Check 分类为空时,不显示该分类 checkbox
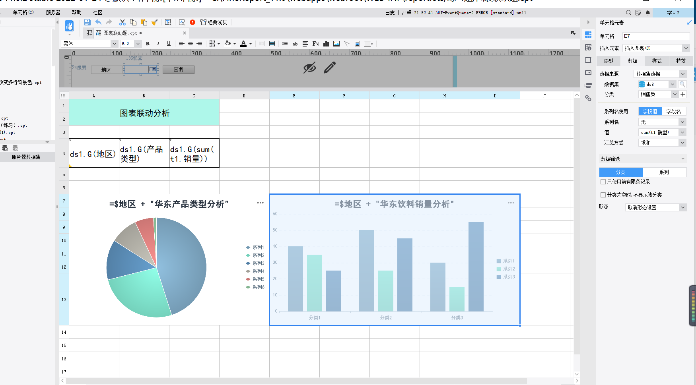This screenshot has width=696, height=385. pyautogui.click(x=603, y=195)
